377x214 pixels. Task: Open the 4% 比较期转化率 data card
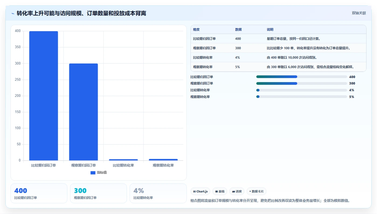click(158, 193)
